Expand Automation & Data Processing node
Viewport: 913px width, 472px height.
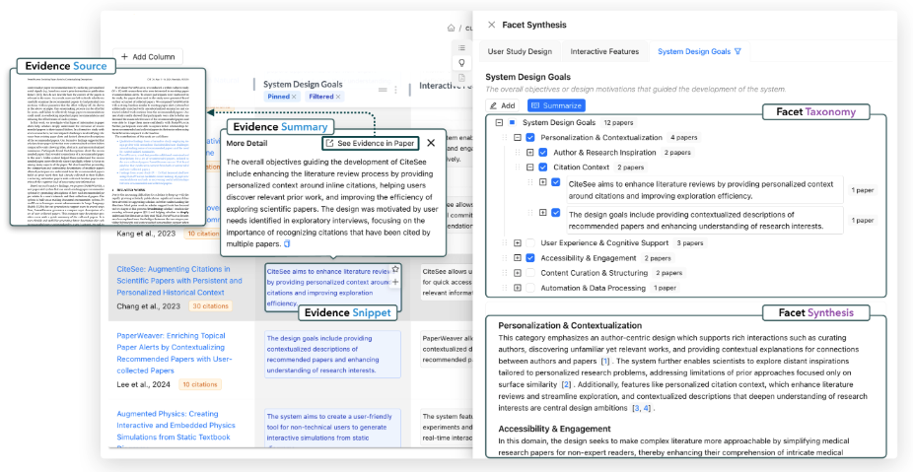click(x=517, y=288)
